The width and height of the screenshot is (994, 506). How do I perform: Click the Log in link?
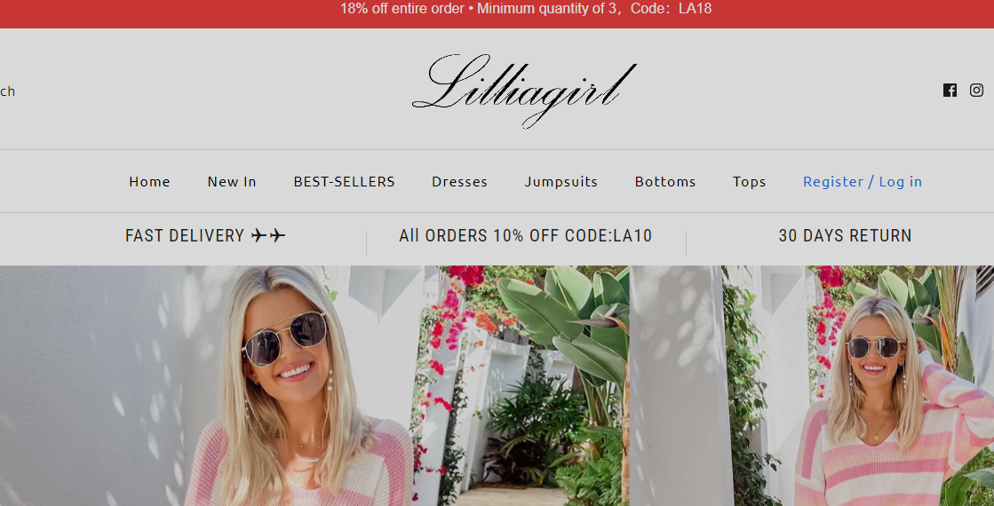[900, 182]
